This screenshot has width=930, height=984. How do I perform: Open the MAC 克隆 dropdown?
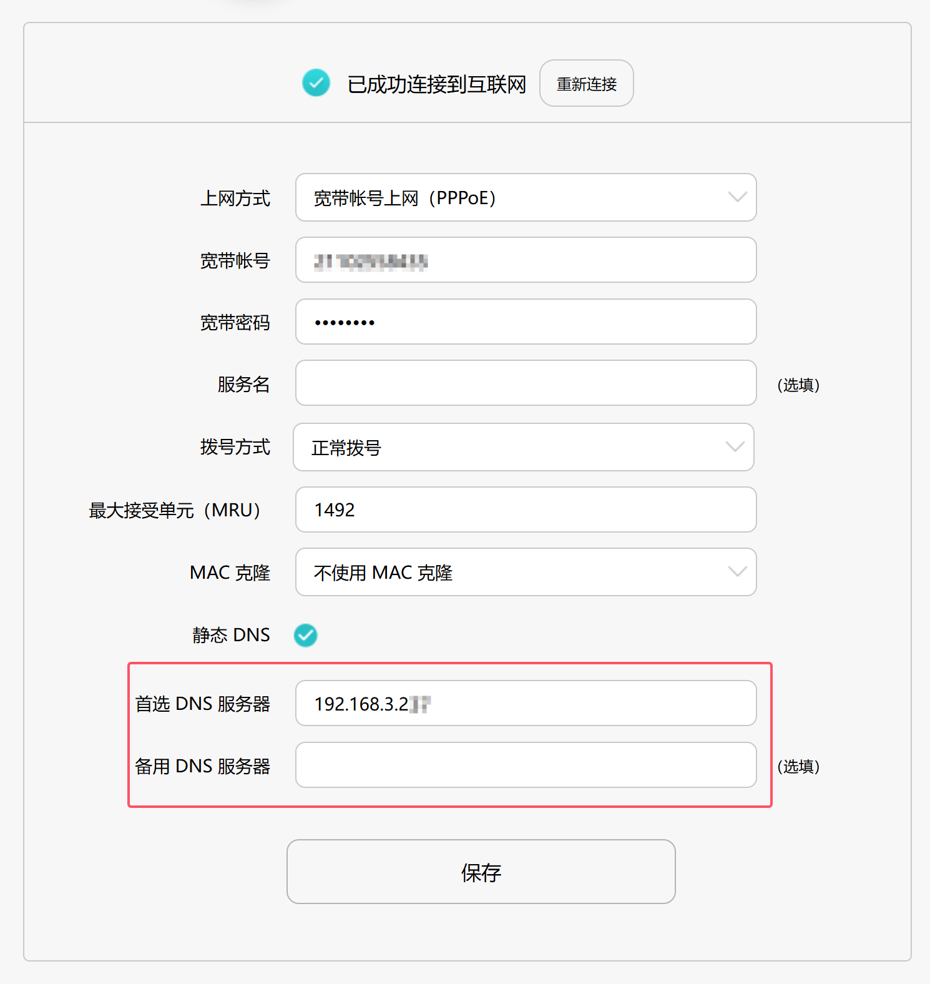(x=524, y=572)
